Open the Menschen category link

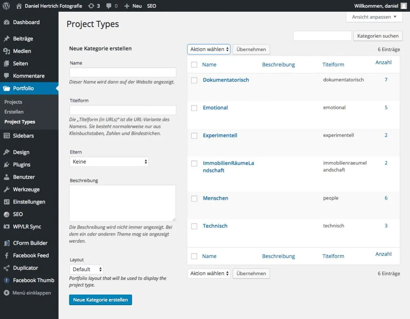pos(216,198)
